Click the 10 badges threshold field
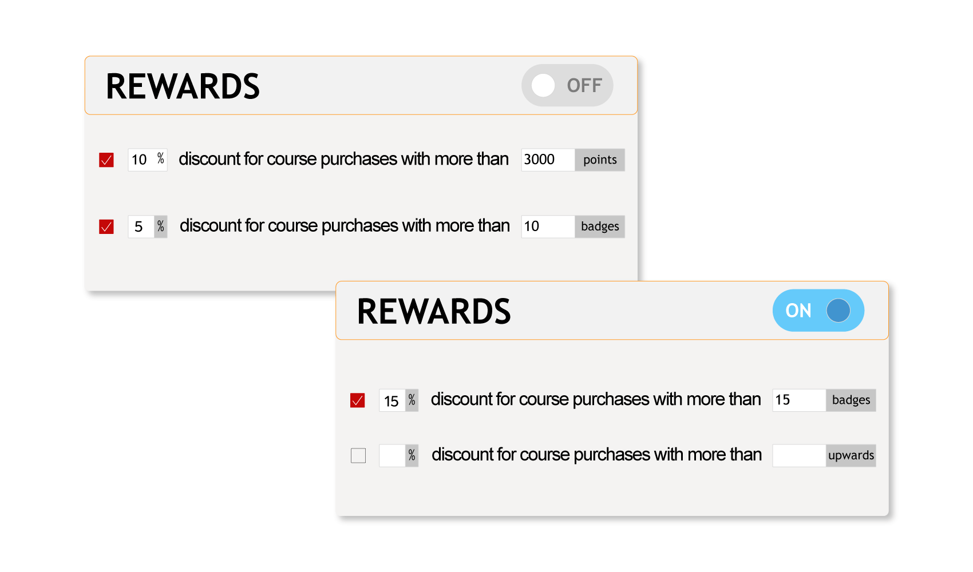 pos(547,227)
